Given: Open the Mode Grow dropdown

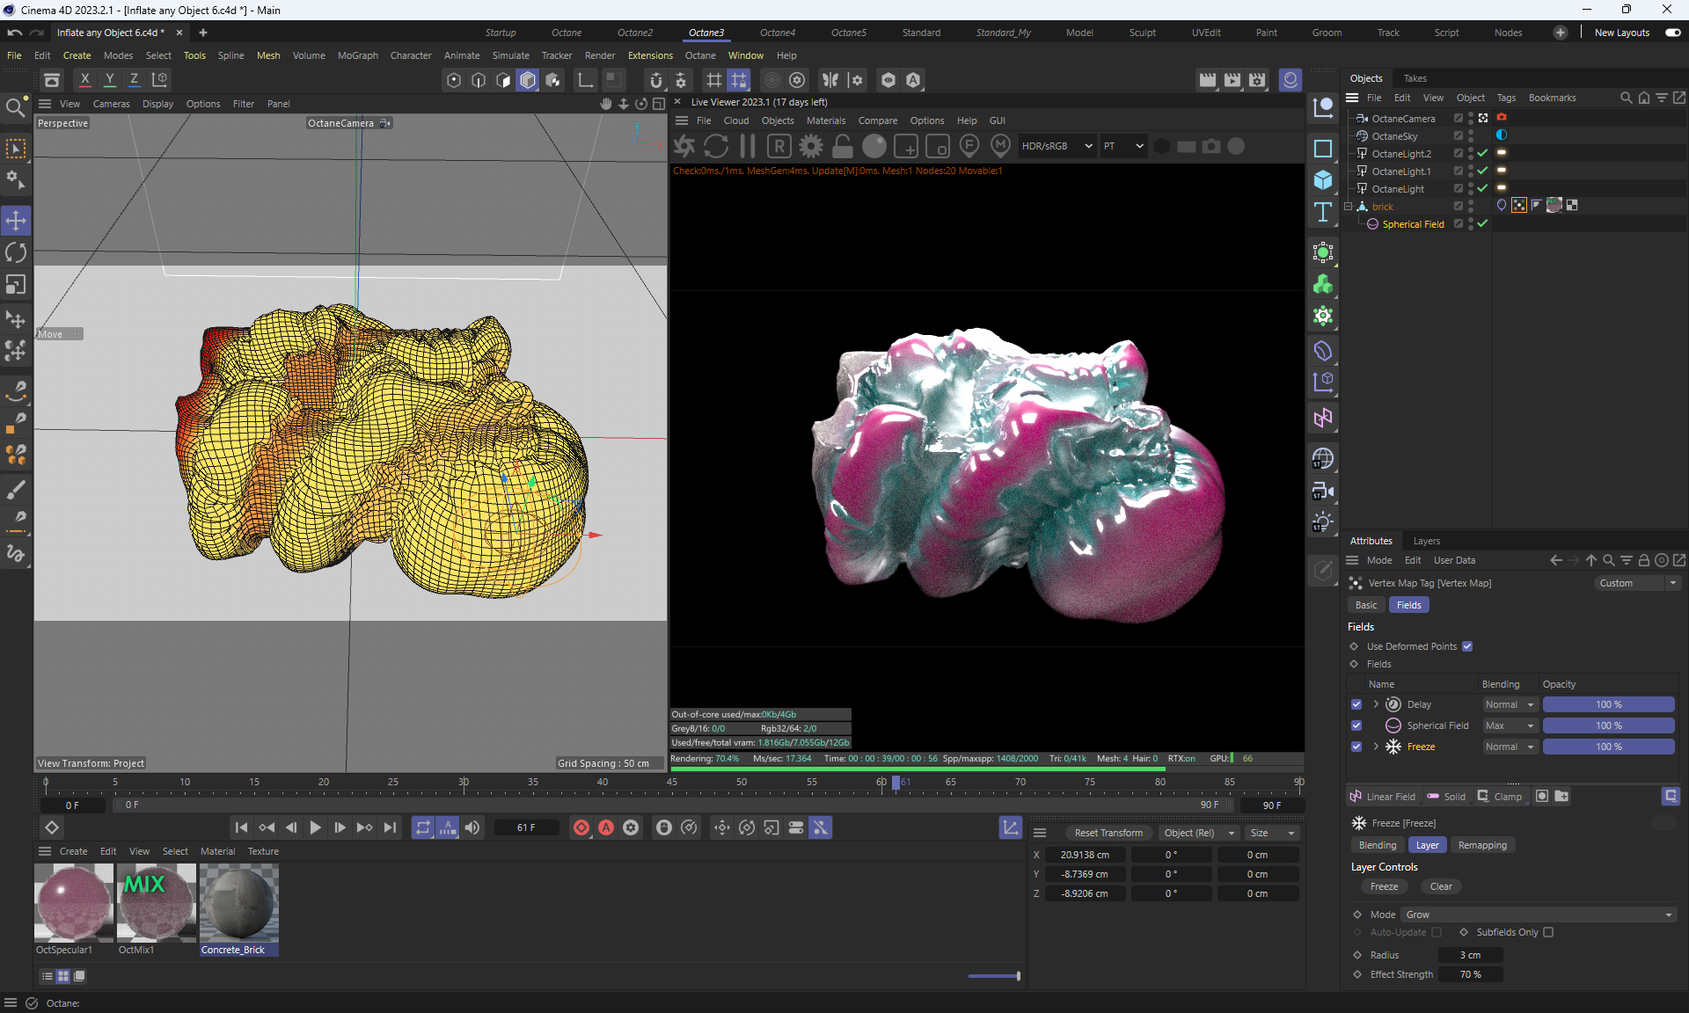Looking at the screenshot, I should click(x=1538, y=915).
